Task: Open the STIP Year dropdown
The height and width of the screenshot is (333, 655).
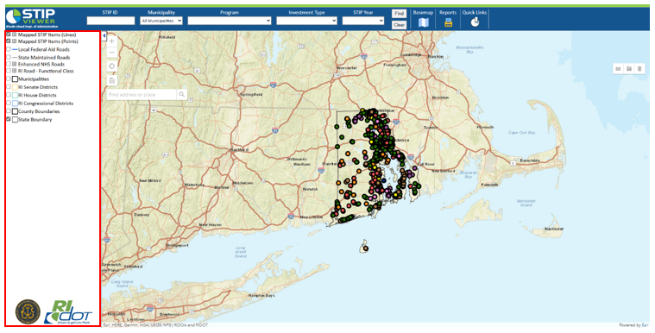Action: [363, 21]
